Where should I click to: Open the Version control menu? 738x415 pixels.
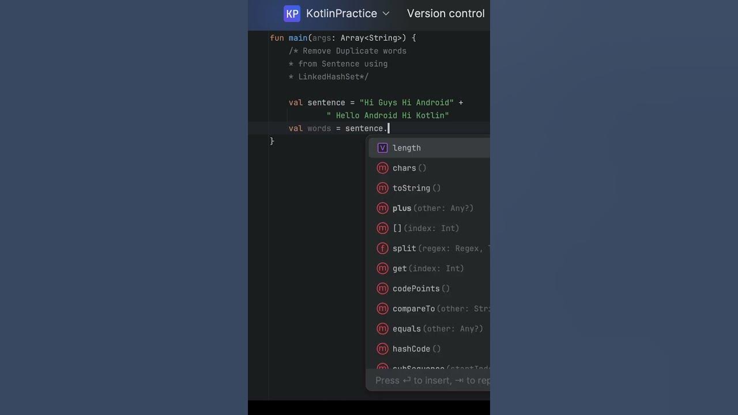pos(445,13)
